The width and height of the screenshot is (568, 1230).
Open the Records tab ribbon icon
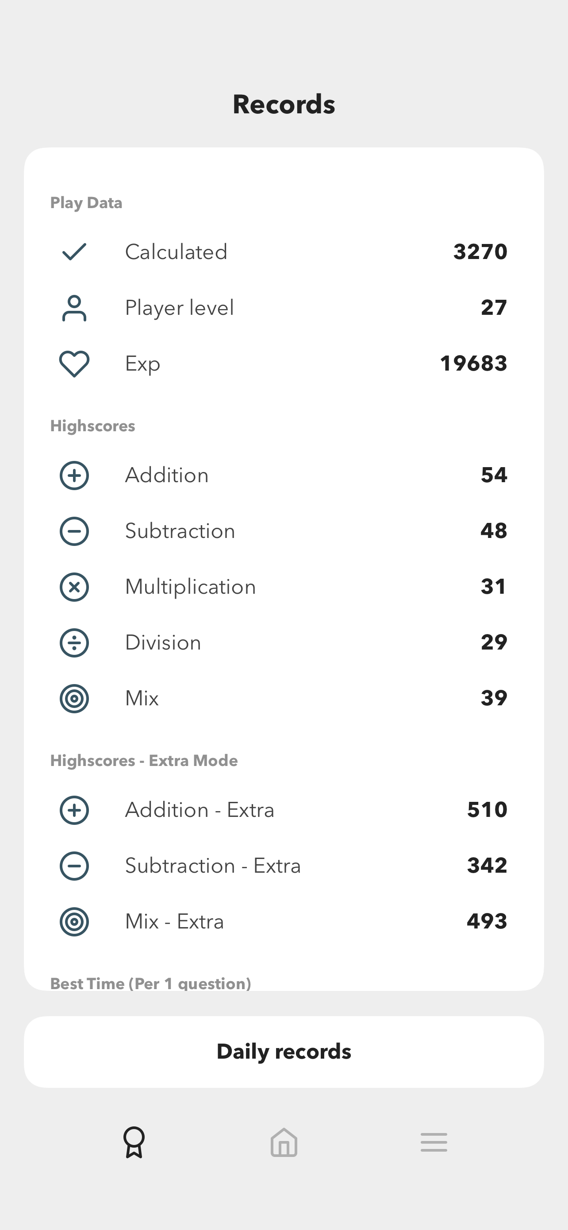pos(134,1142)
